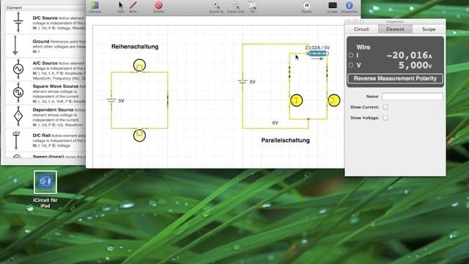Select A/C Source element in library
Image resolution: width=469 pixels, height=264 pixels.
coord(45,70)
